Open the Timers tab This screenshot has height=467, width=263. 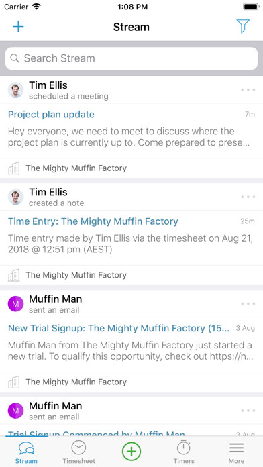click(184, 452)
